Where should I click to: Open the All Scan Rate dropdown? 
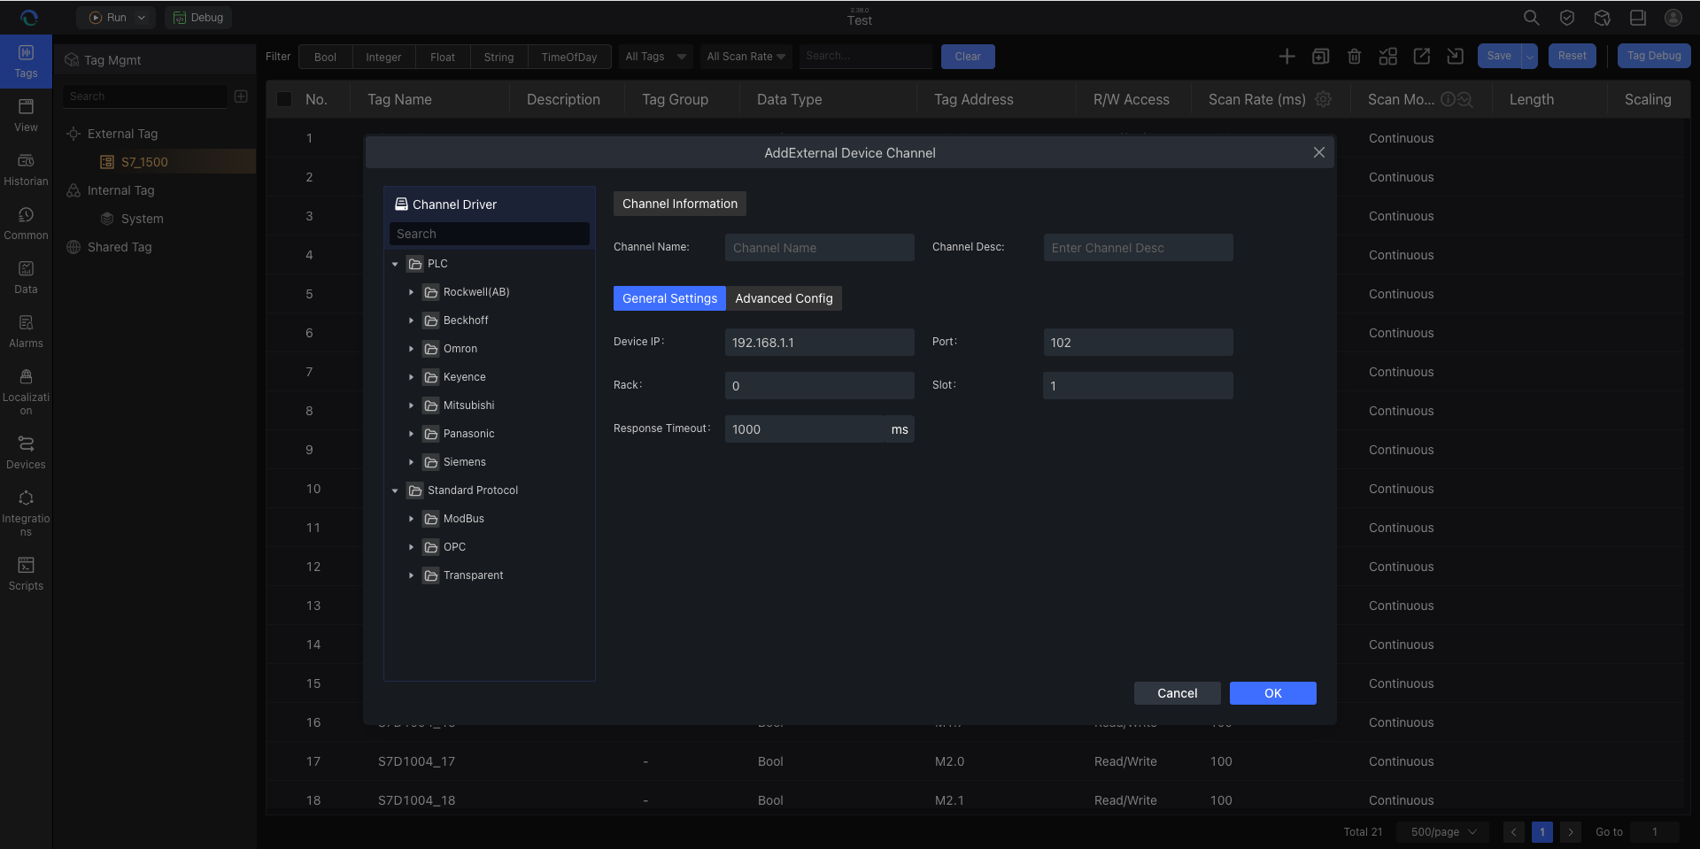[746, 57]
